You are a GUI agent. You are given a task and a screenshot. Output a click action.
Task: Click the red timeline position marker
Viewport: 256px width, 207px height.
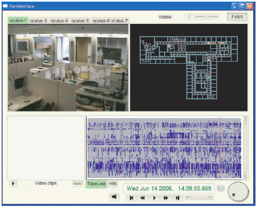pos(220,148)
